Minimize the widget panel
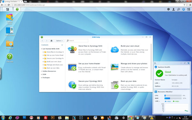192x120 pixels. pyautogui.click(x=181, y=63)
